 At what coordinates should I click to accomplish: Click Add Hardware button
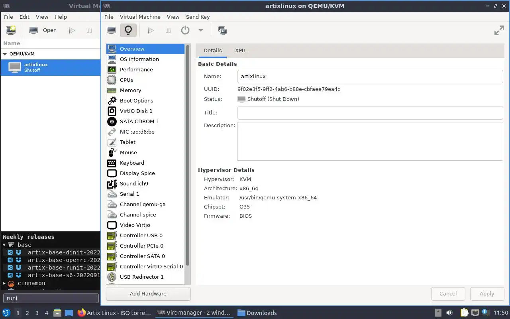(148, 293)
